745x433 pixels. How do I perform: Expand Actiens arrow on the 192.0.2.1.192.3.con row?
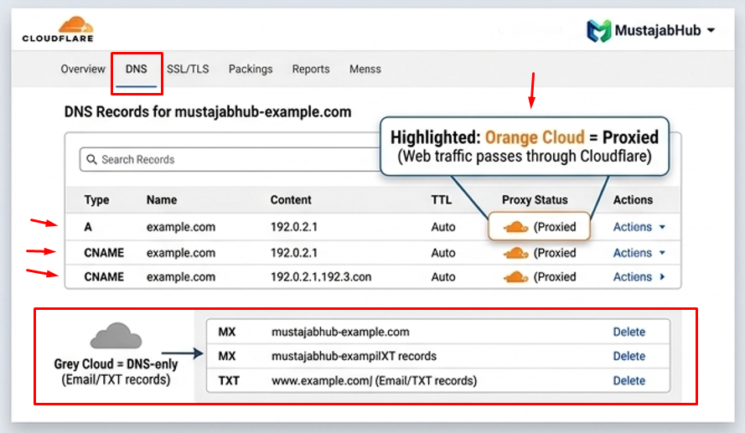pyautogui.click(x=662, y=276)
